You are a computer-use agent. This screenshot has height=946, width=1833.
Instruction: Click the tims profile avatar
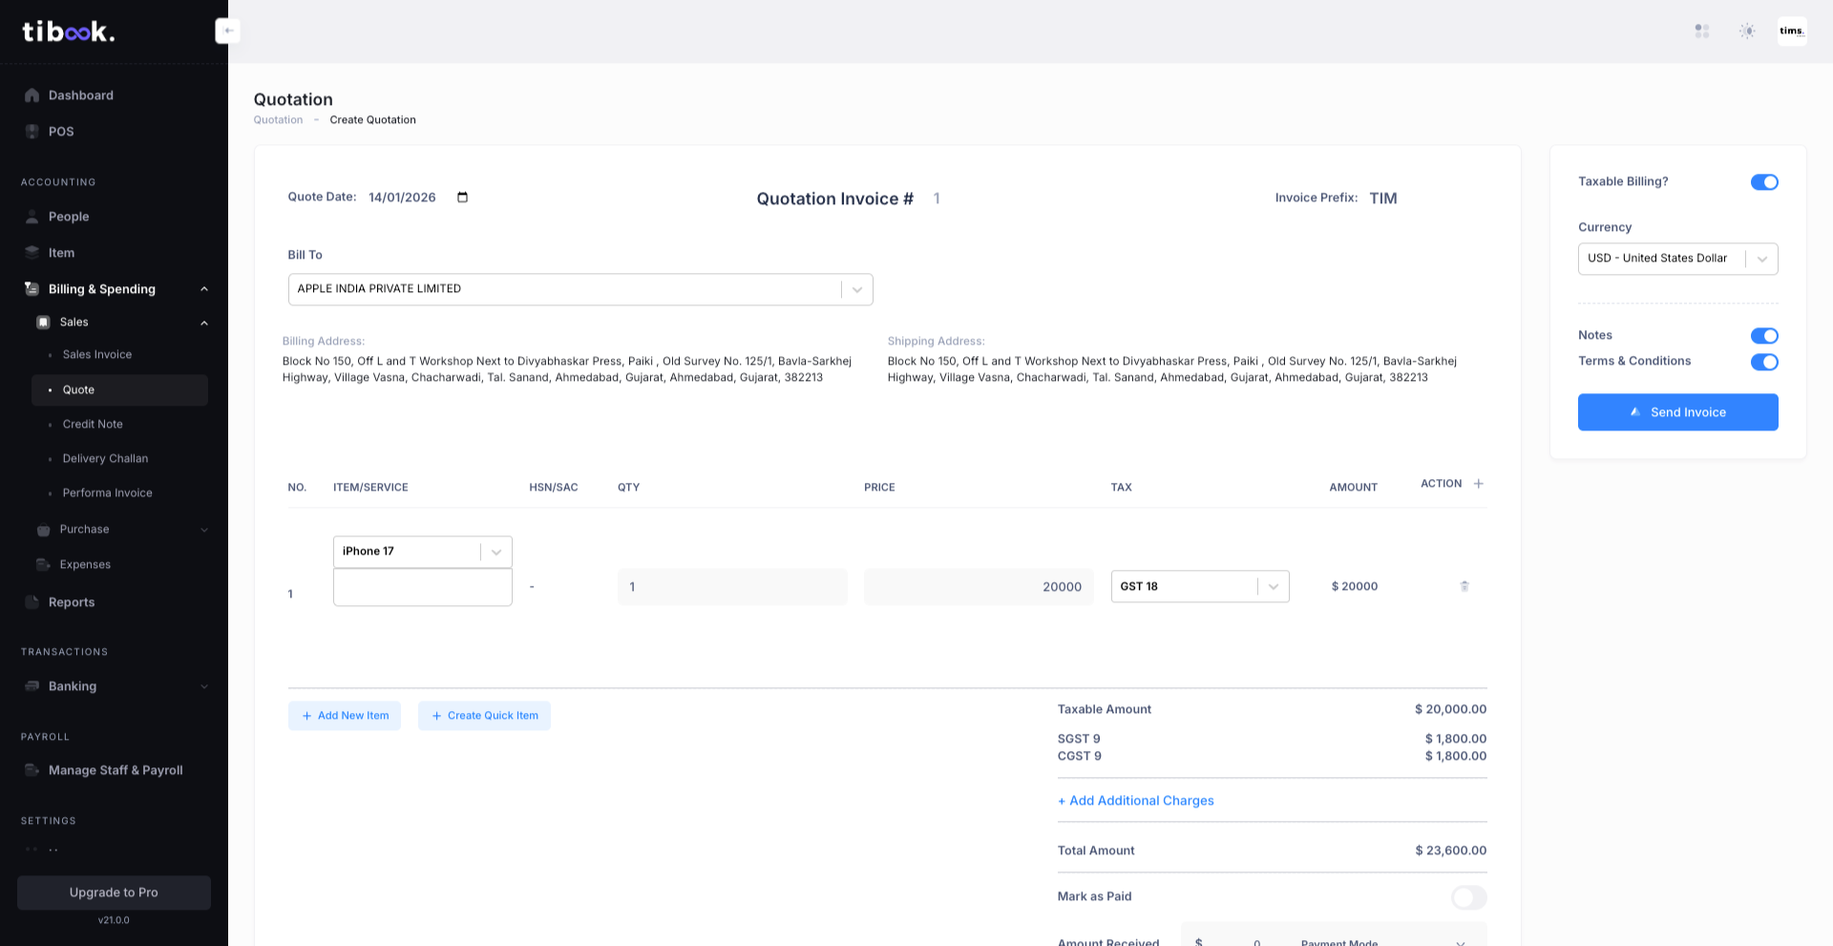click(x=1792, y=31)
